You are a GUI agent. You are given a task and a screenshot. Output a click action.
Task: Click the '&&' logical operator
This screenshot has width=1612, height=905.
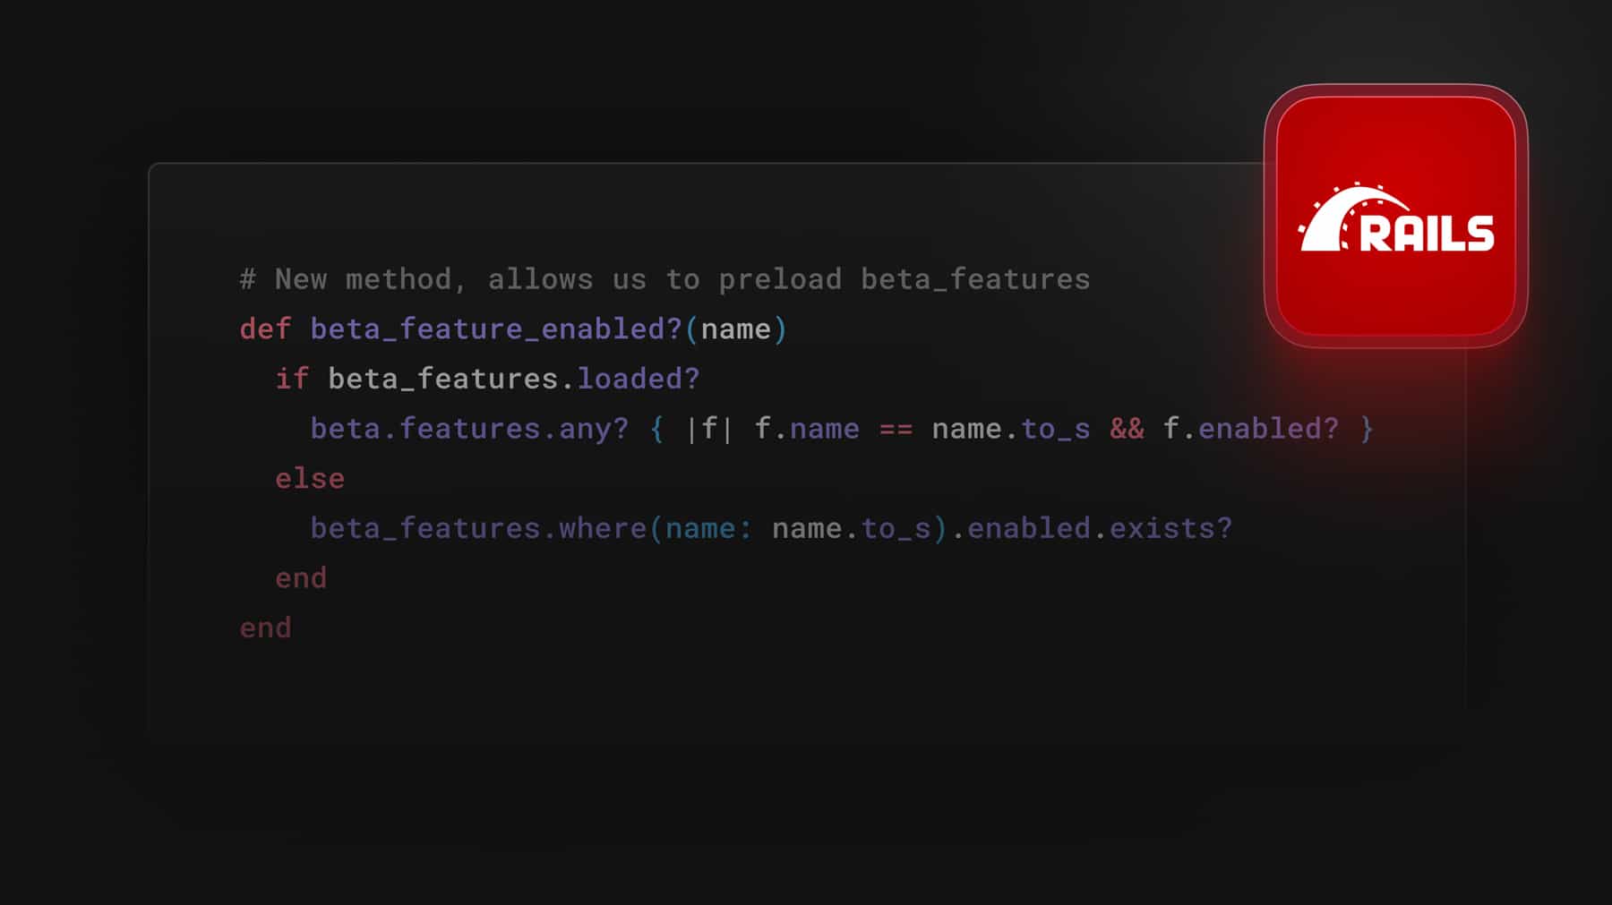(1127, 429)
